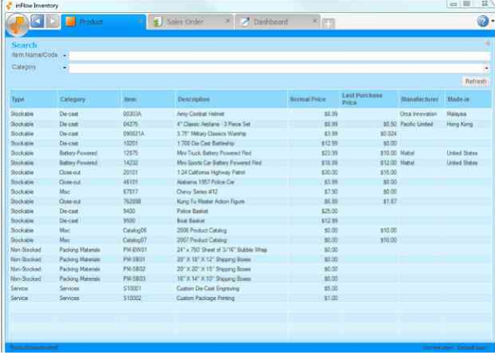Screen dimensions: 495x355
Task: Select the 'Police Basket' description
Action: [x=192, y=211]
